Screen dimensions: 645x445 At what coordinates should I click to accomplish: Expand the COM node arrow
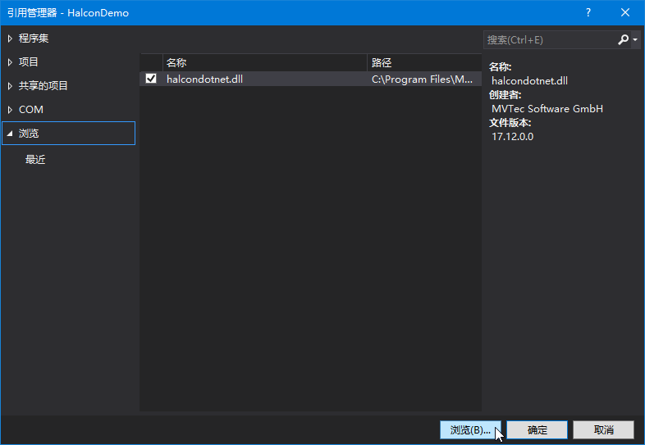tap(10, 110)
